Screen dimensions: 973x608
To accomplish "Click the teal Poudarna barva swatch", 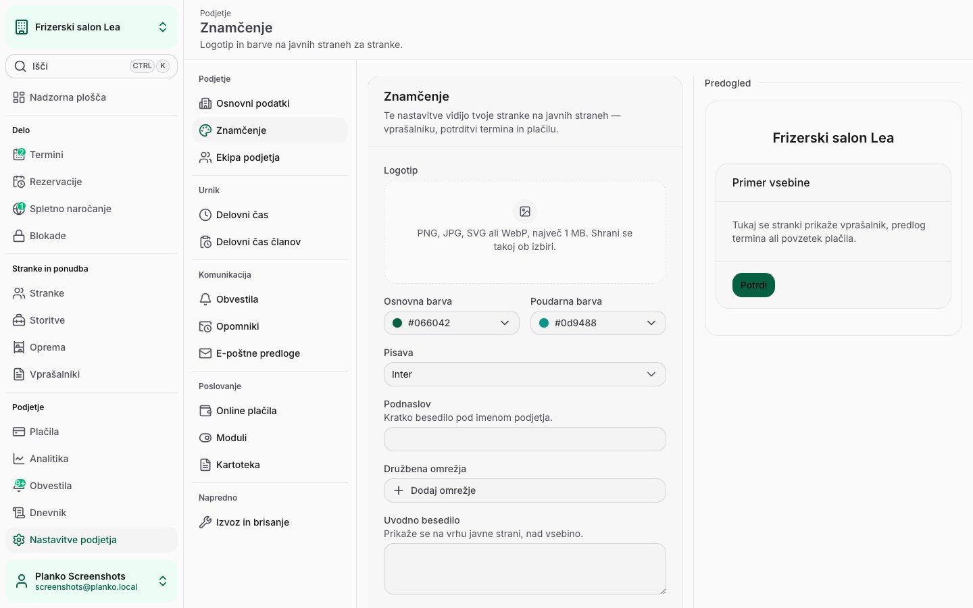I will (x=544, y=323).
